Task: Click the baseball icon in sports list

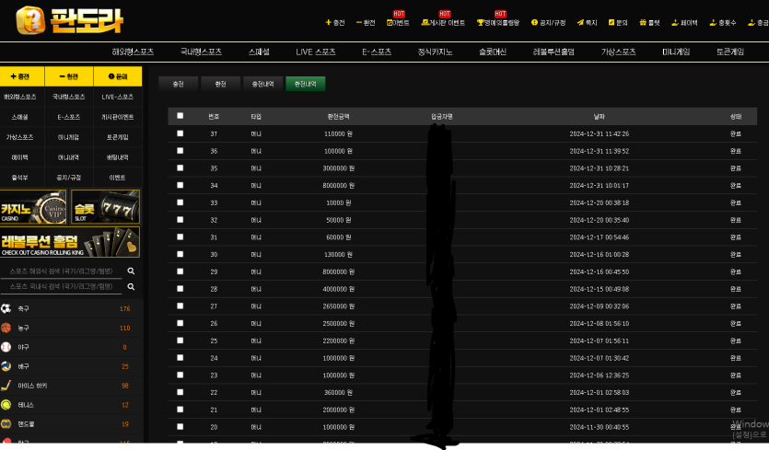Action: click(6, 347)
